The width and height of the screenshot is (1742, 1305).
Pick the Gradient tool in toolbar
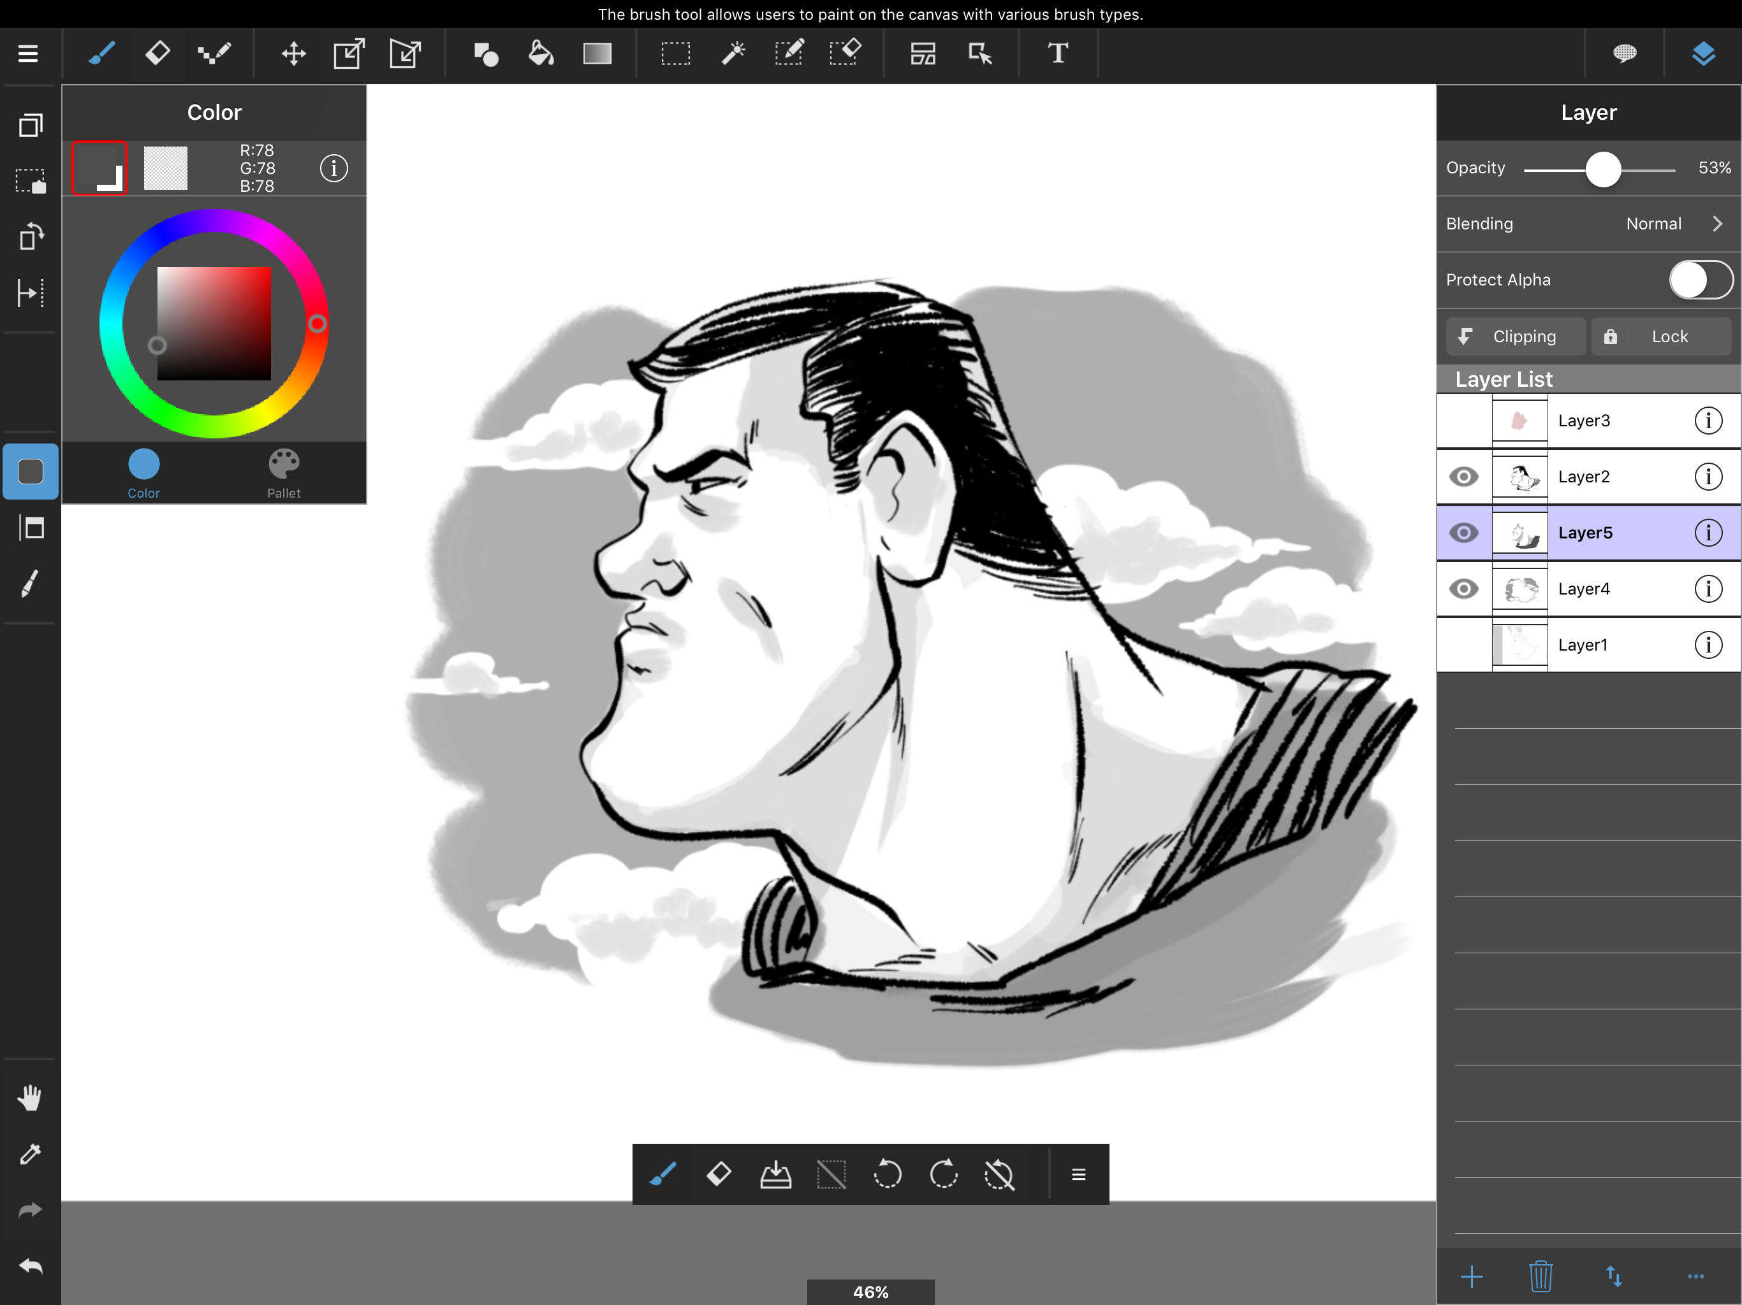tap(597, 54)
